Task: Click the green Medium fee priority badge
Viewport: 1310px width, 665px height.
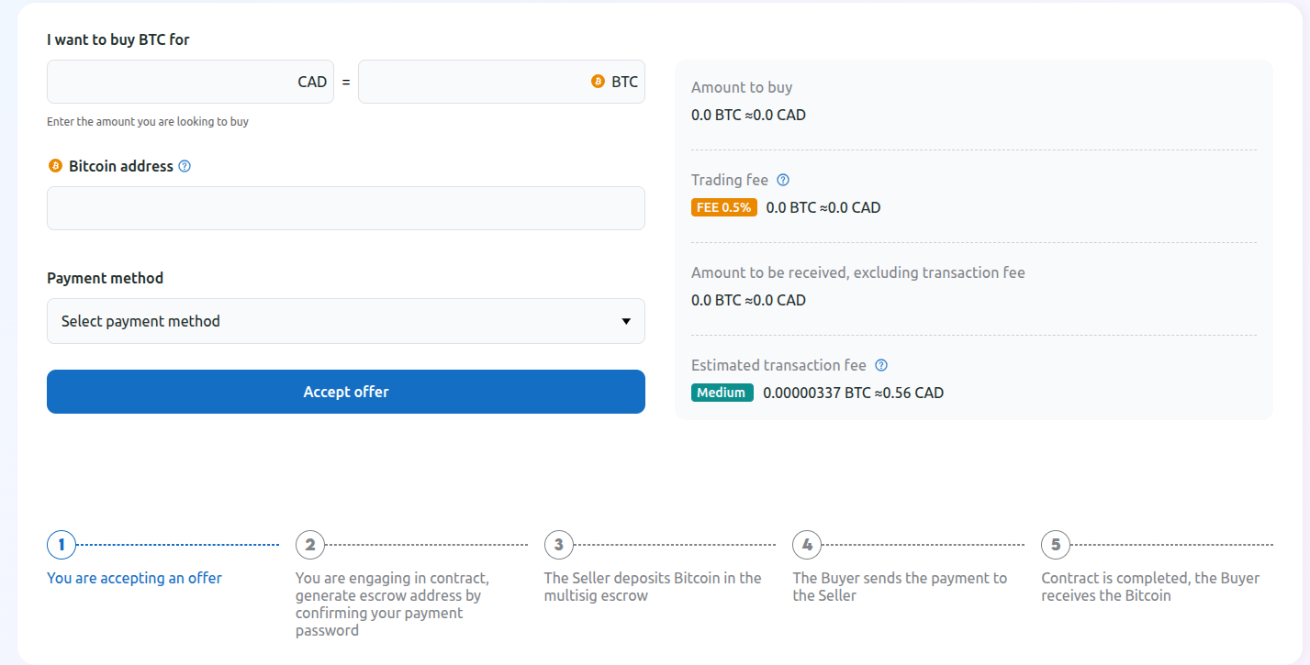Action: point(722,392)
